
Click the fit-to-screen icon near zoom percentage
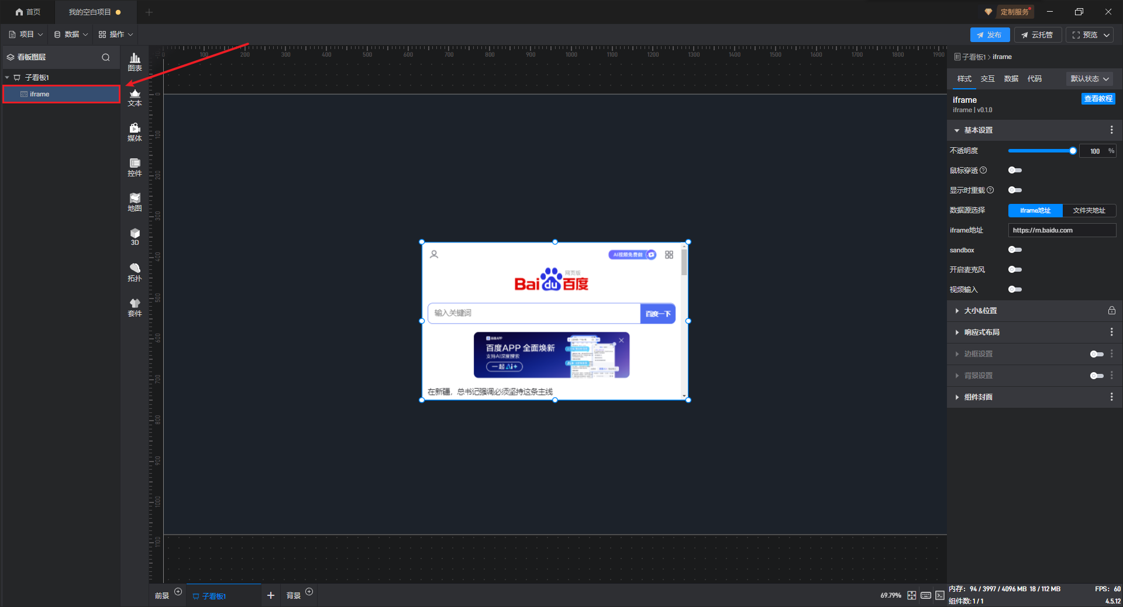(912, 595)
